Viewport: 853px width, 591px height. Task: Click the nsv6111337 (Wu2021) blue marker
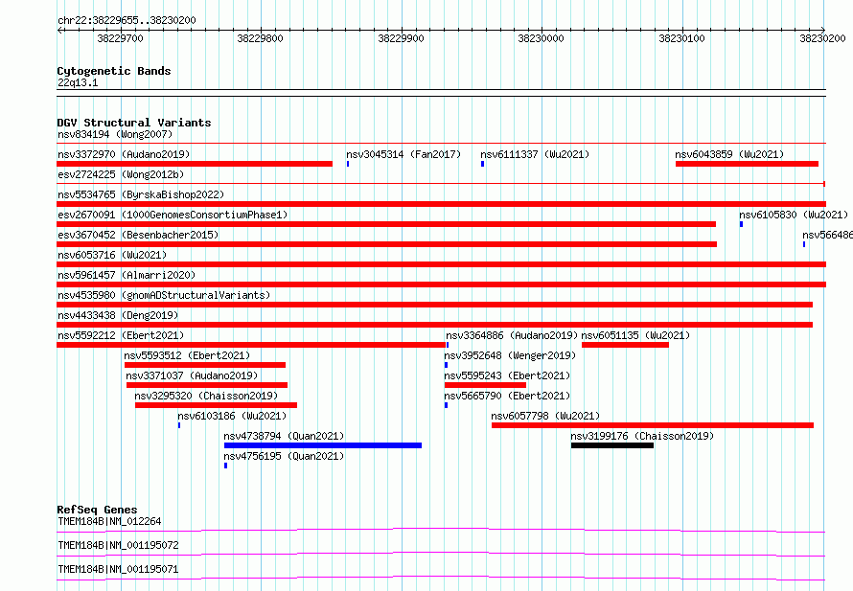[x=482, y=164]
